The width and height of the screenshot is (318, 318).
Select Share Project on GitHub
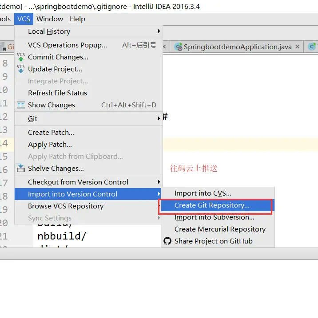coord(218,241)
